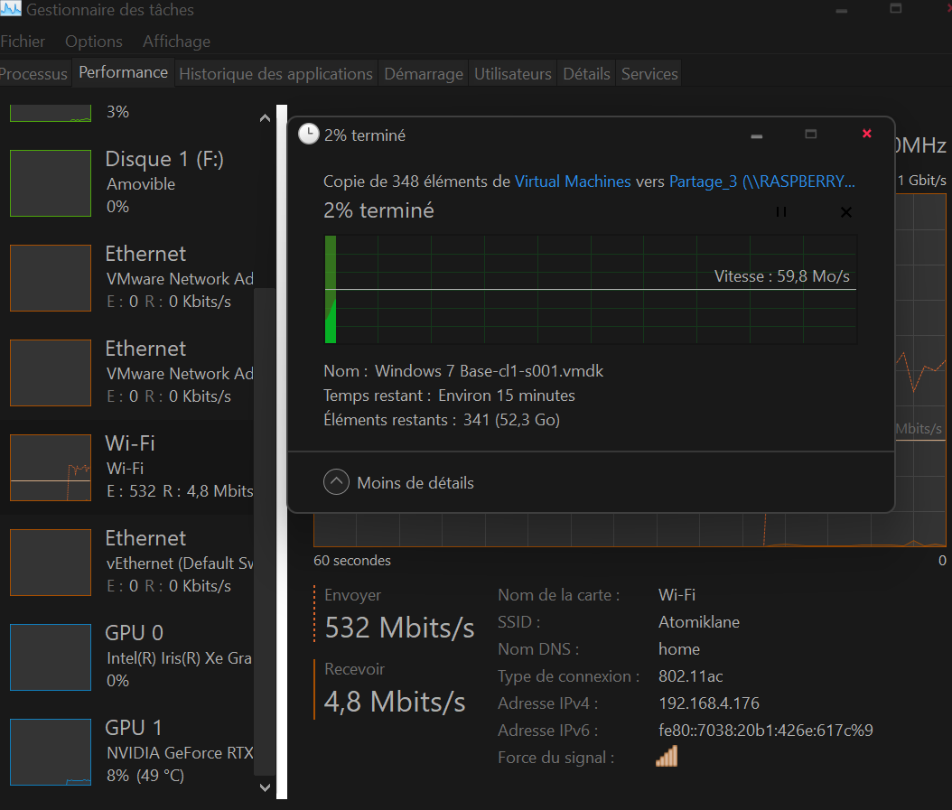Maximize the Gestionnaire des tâches window
The width and height of the screenshot is (952, 810).
(x=895, y=8)
